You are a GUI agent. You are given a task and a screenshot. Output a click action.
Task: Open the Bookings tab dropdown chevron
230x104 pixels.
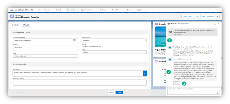(x=108, y=10)
